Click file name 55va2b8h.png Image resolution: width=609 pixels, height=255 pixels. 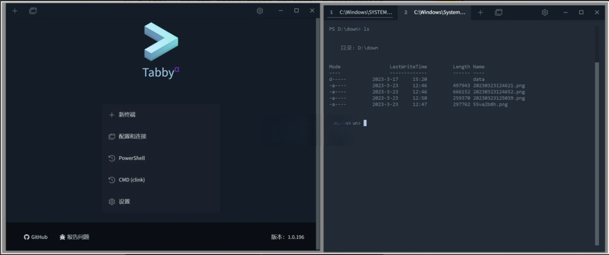[x=490, y=105]
